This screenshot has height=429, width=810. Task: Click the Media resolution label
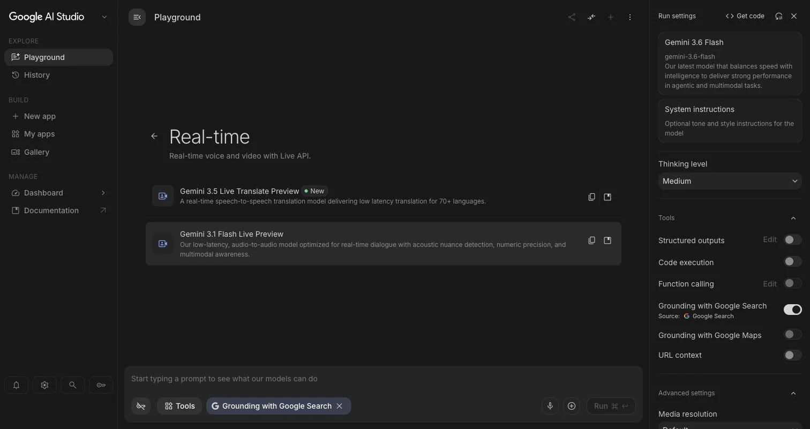687,414
